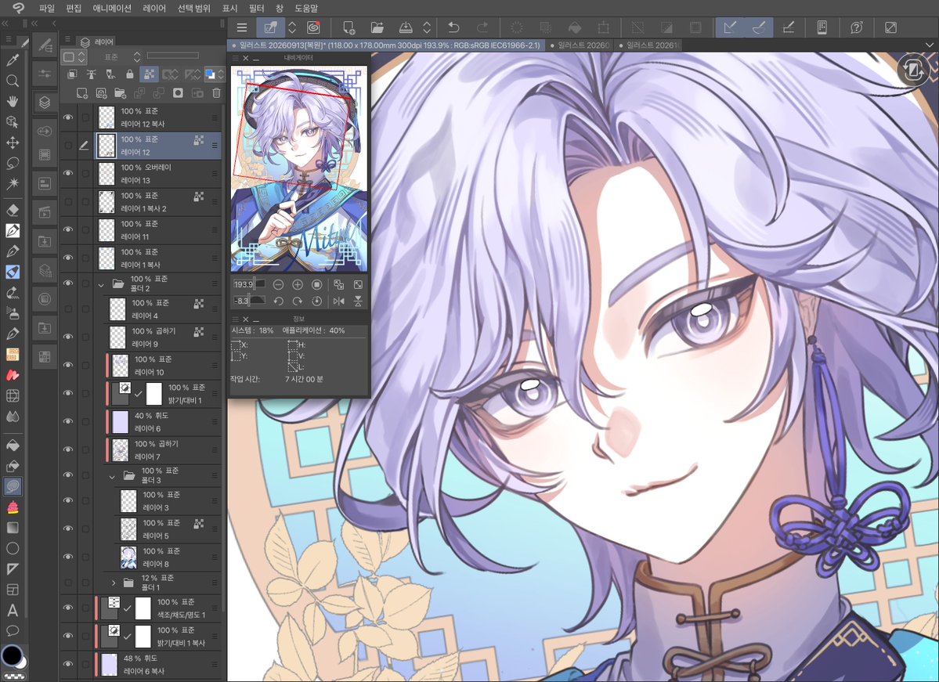Image resolution: width=939 pixels, height=682 pixels.
Task: Toggle Clip to layer below button
Action: point(72,74)
